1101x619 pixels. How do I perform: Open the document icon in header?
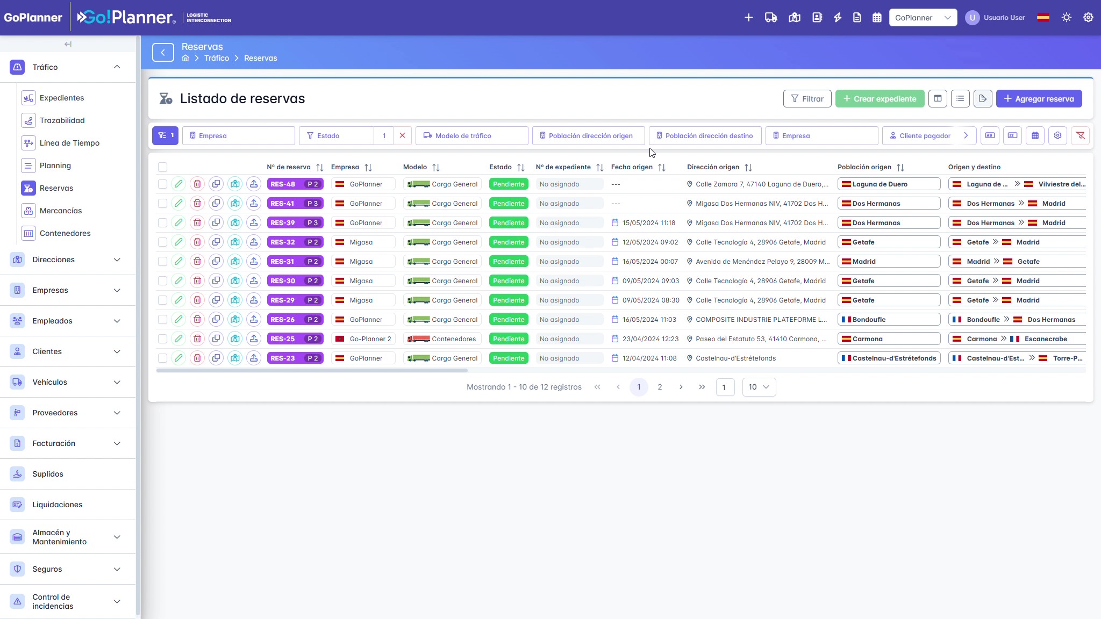[857, 18]
